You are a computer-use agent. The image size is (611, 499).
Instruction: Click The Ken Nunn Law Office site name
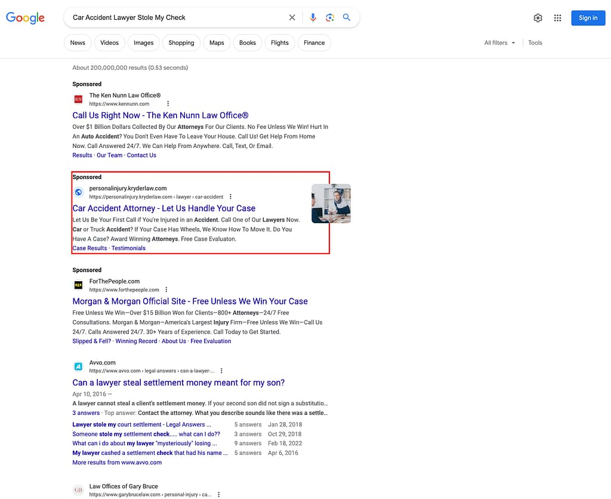(x=125, y=95)
